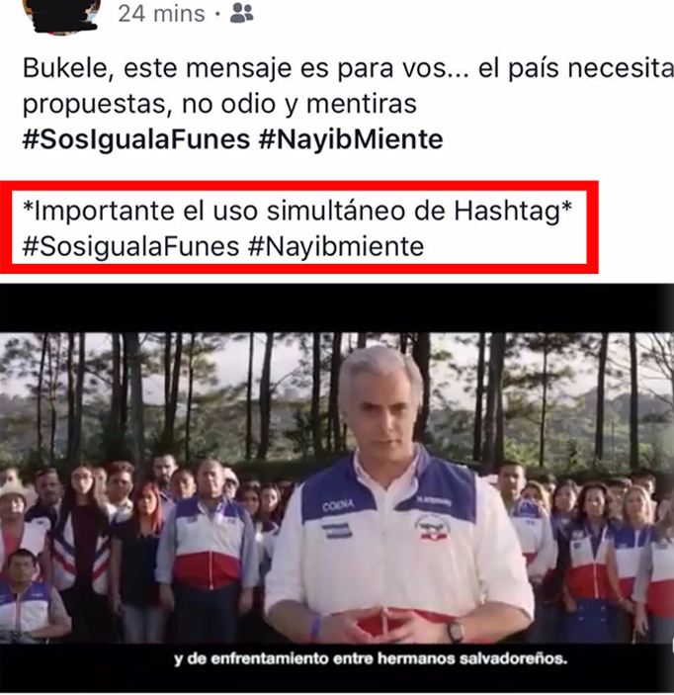
Task: Click #Nayibmiente inside the red box
Action: (x=336, y=246)
